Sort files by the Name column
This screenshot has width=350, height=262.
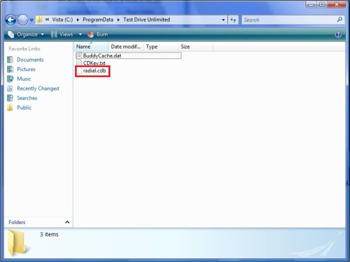91,46
